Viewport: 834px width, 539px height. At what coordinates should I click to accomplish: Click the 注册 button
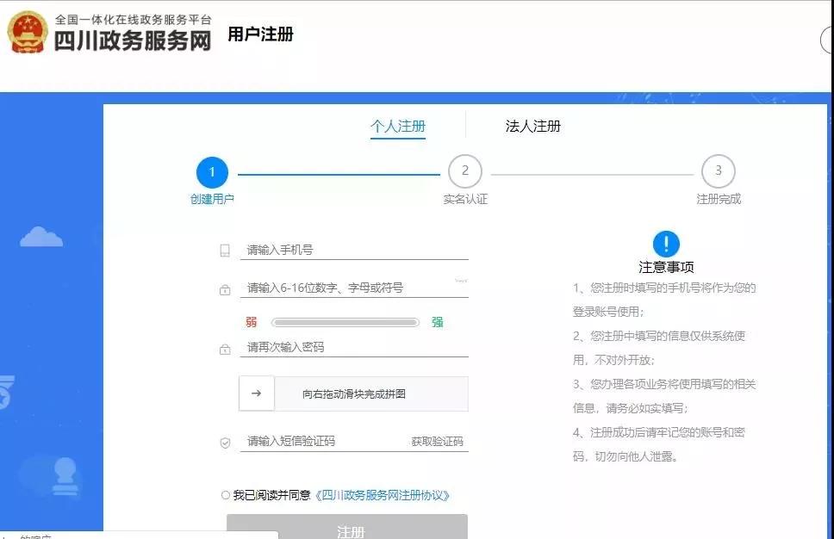(348, 531)
